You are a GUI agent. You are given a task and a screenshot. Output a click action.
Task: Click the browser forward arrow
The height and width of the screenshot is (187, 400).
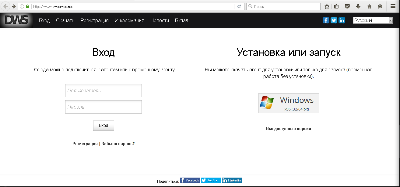tap(14, 6)
